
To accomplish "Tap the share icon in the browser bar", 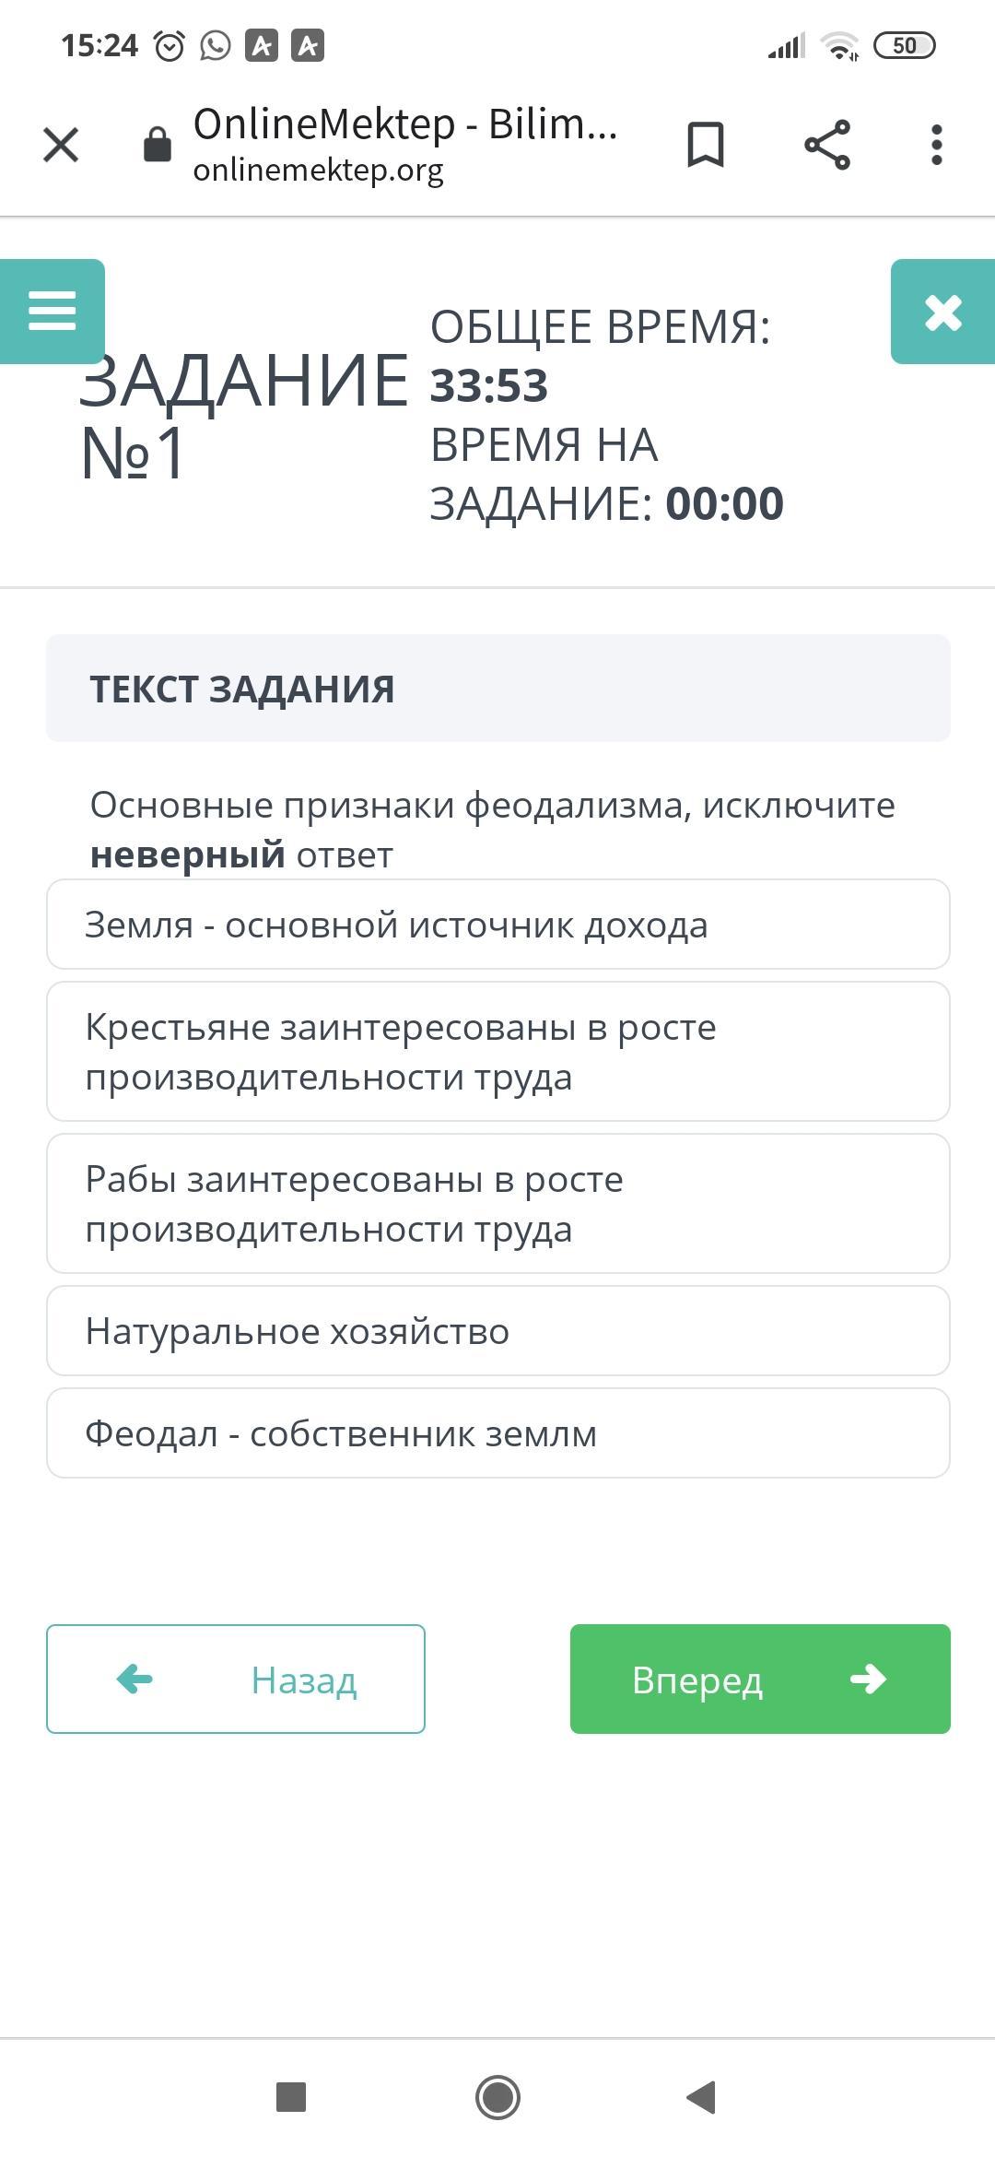I will click(827, 145).
